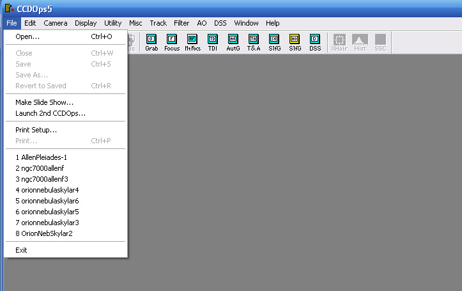Open recent file 2 ngc7000allenf

pos(66,168)
